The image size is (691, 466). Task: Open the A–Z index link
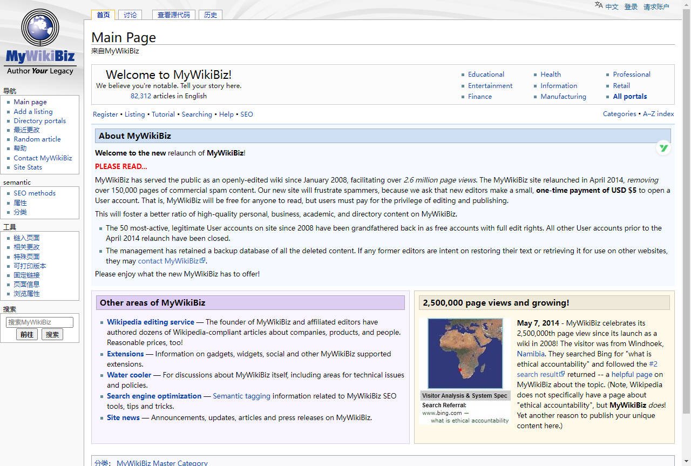tap(658, 114)
